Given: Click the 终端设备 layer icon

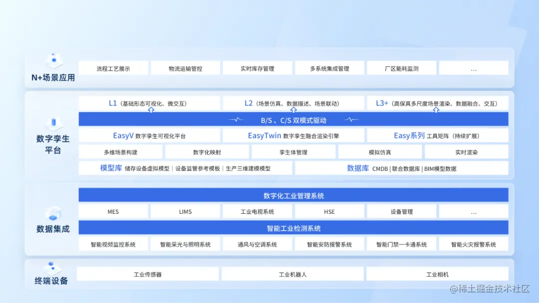Looking at the screenshot, I should point(51,267).
